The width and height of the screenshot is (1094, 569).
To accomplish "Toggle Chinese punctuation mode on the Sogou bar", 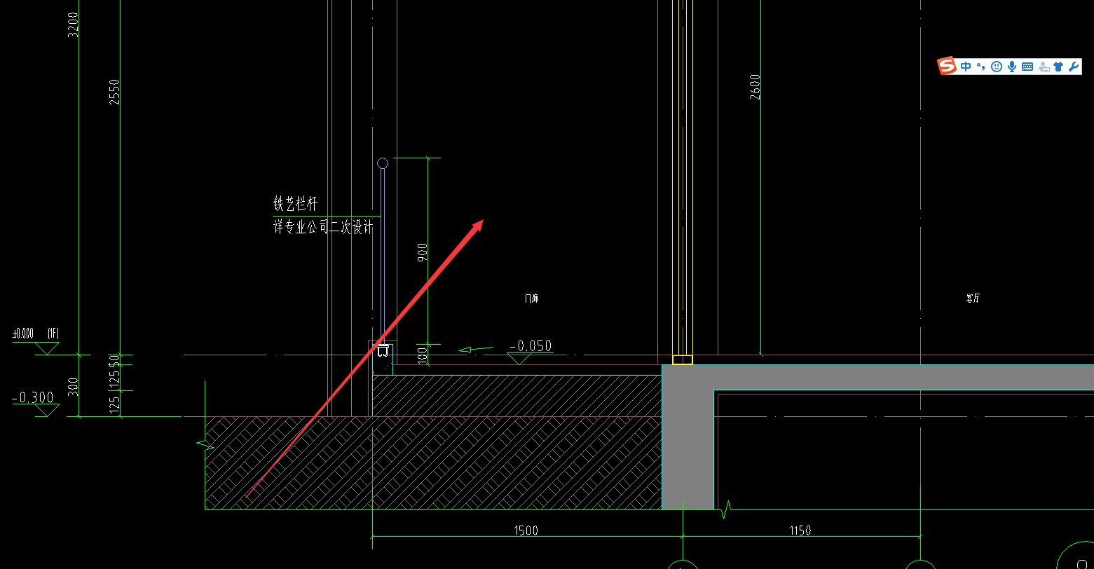I will click(980, 67).
